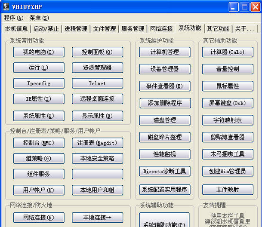Open 文件映射
This screenshot has height=227, width=262.
coord(228,190)
